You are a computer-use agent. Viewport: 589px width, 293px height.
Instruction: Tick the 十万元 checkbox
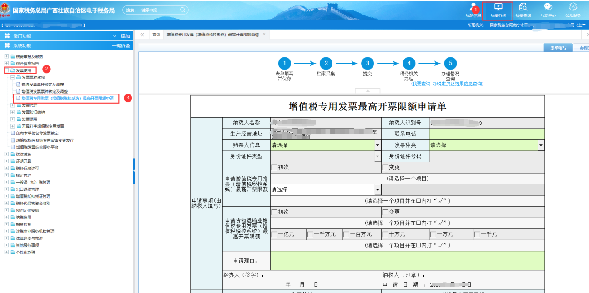point(385,234)
